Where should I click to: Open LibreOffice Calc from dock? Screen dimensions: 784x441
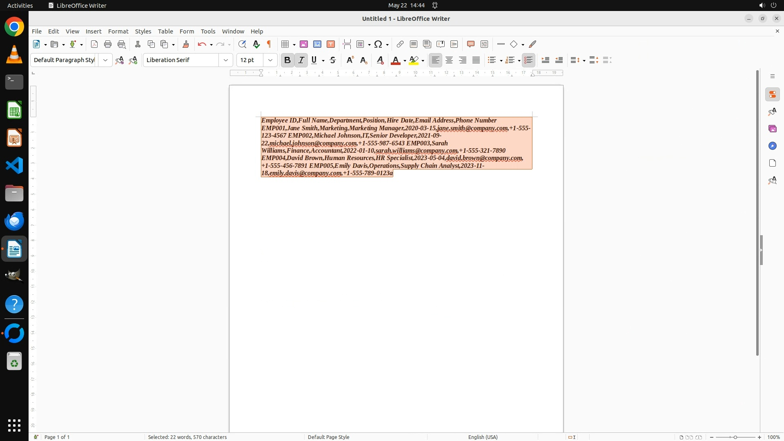click(x=14, y=110)
